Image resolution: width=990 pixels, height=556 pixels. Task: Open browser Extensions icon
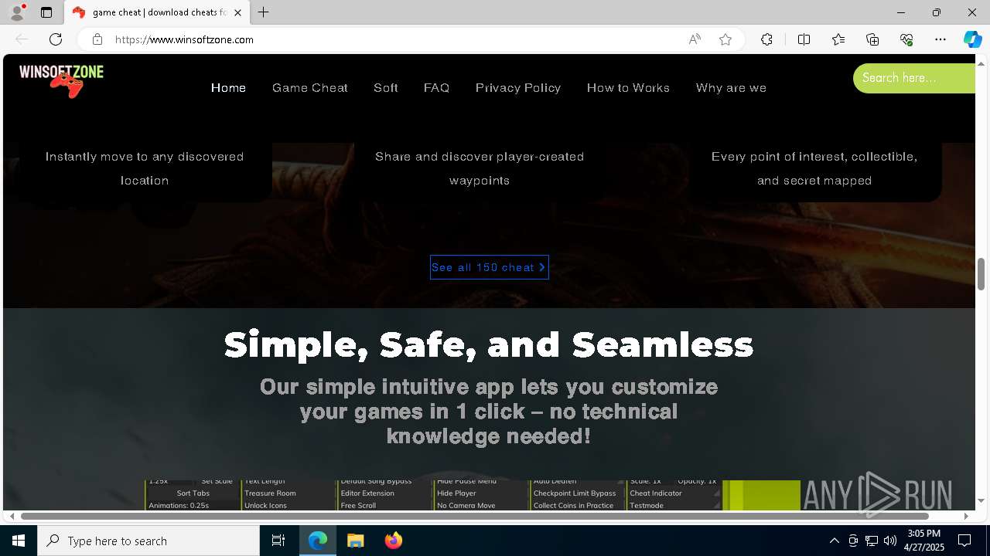click(766, 39)
